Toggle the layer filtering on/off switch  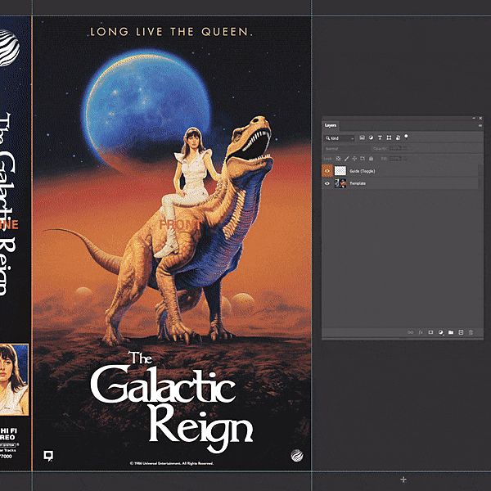[x=406, y=137]
